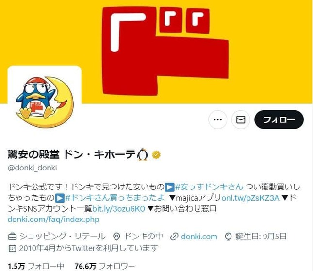Click the calendar joined-date icon
Image resolution: width=313 pixels, height=271 pixels.
(x=12, y=248)
